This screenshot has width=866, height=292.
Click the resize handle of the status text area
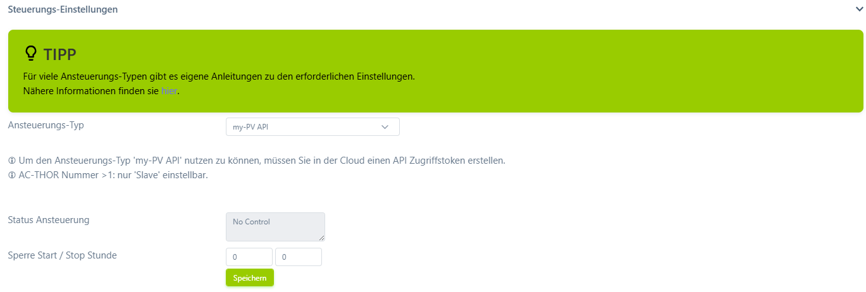(x=322, y=238)
